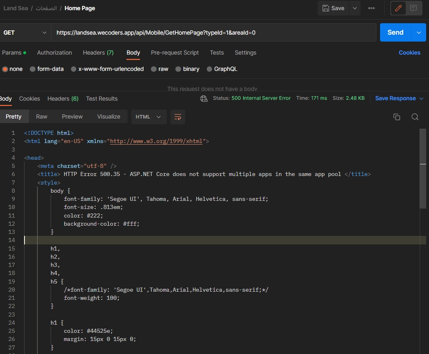
Task: Open the Test Results response tab
Action: pos(102,99)
